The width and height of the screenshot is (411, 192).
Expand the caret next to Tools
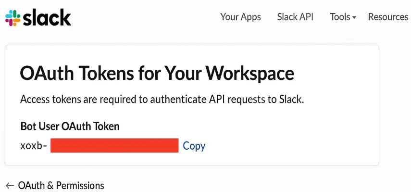coord(354,18)
